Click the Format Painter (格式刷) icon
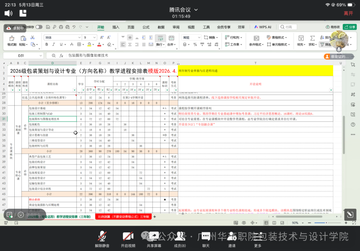 pos(12,38)
